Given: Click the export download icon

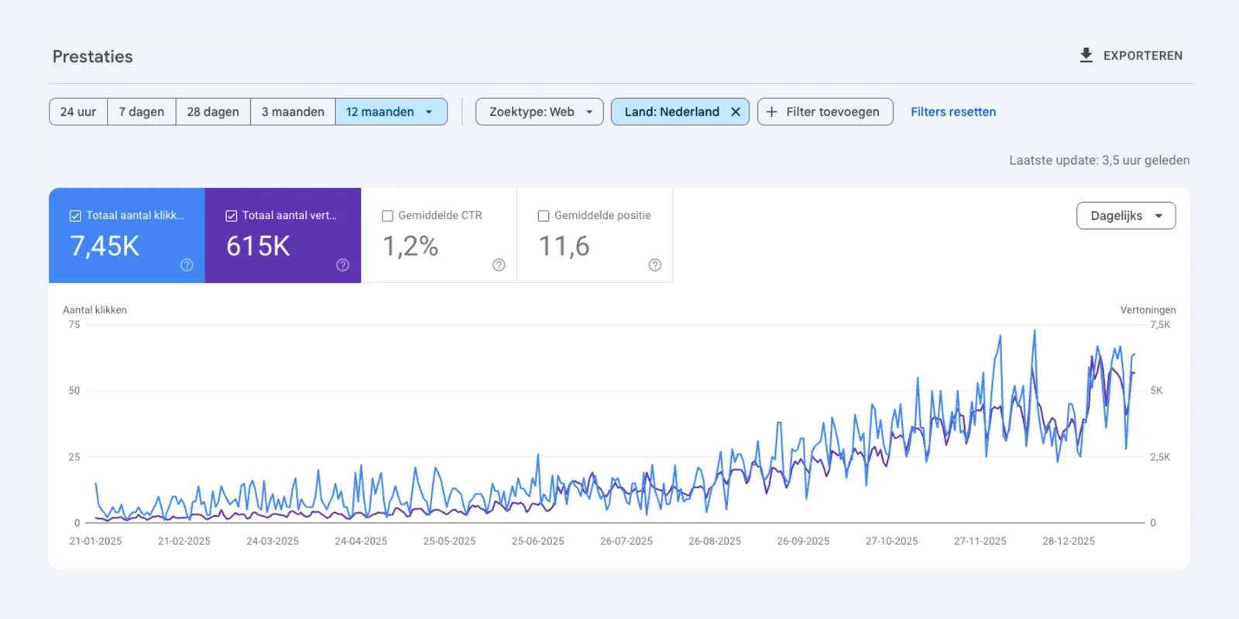Looking at the screenshot, I should pos(1086,56).
